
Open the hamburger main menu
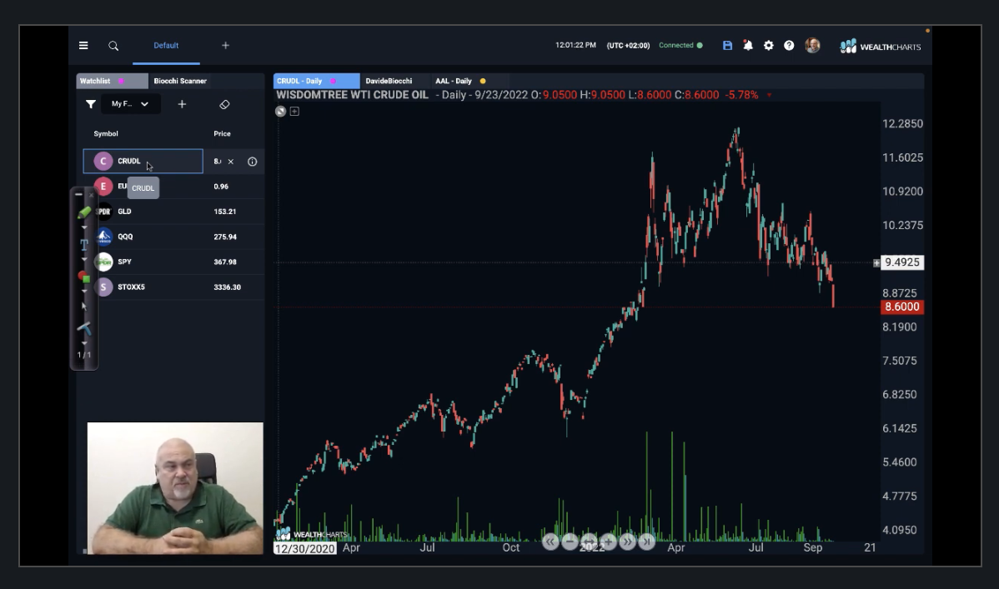point(83,45)
